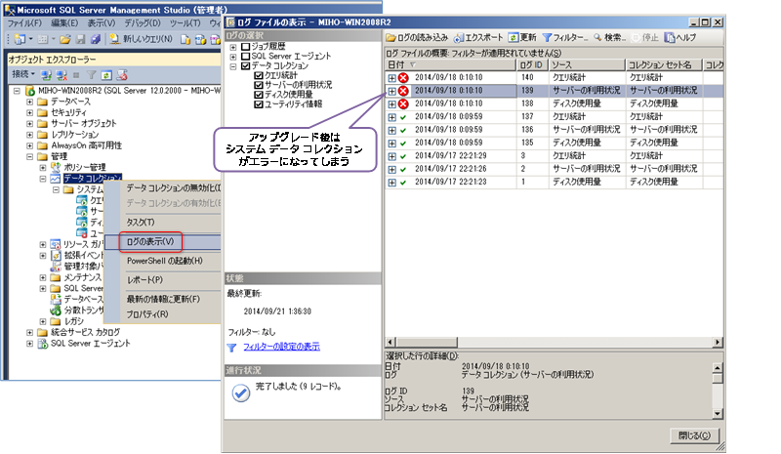The width and height of the screenshot is (781, 454).
Task: Sort by the 日付 column header
Action: click(x=450, y=64)
